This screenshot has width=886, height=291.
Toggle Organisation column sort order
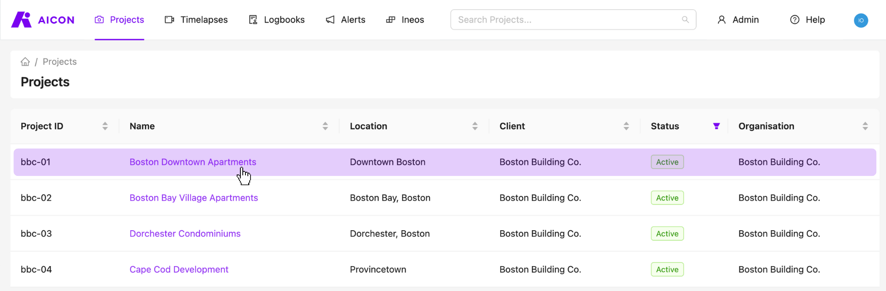click(x=865, y=126)
